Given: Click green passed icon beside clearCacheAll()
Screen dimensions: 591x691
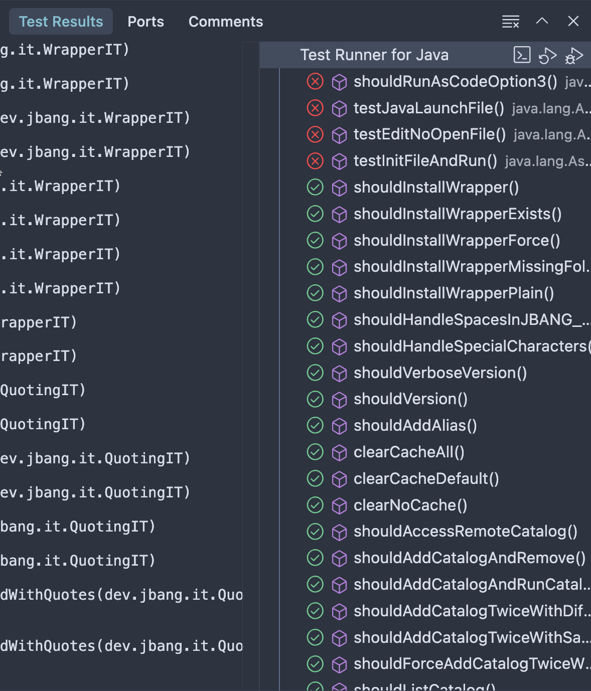Looking at the screenshot, I should click(x=315, y=452).
